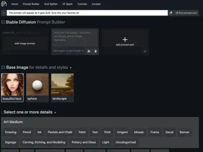The height and width of the screenshot is (152, 203).
Task: Choose the Origami art medium
Action: pyautogui.click(x=122, y=132)
